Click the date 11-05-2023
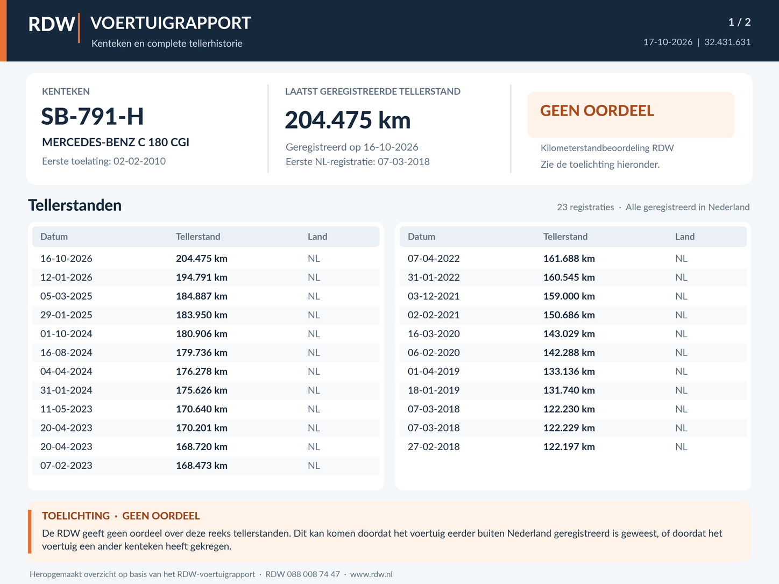Viewport: 779px width, 584px height. tap(66, 409)
